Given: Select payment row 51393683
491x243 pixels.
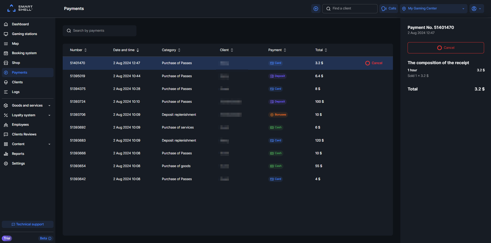Looking at the screenshot, I should pos(228,141).
